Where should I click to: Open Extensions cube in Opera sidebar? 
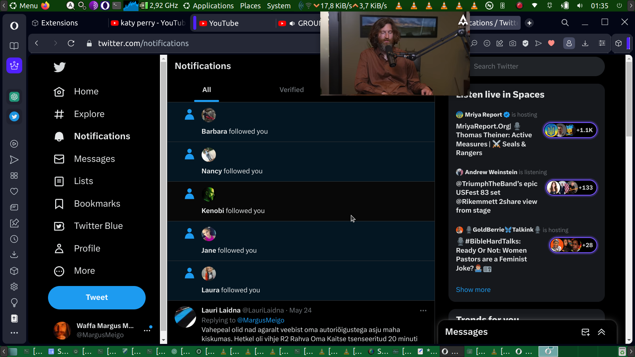coord(14,271)
